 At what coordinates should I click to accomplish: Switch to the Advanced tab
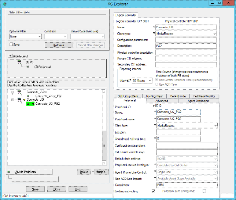pyautogui.click(x=162, y=101)
